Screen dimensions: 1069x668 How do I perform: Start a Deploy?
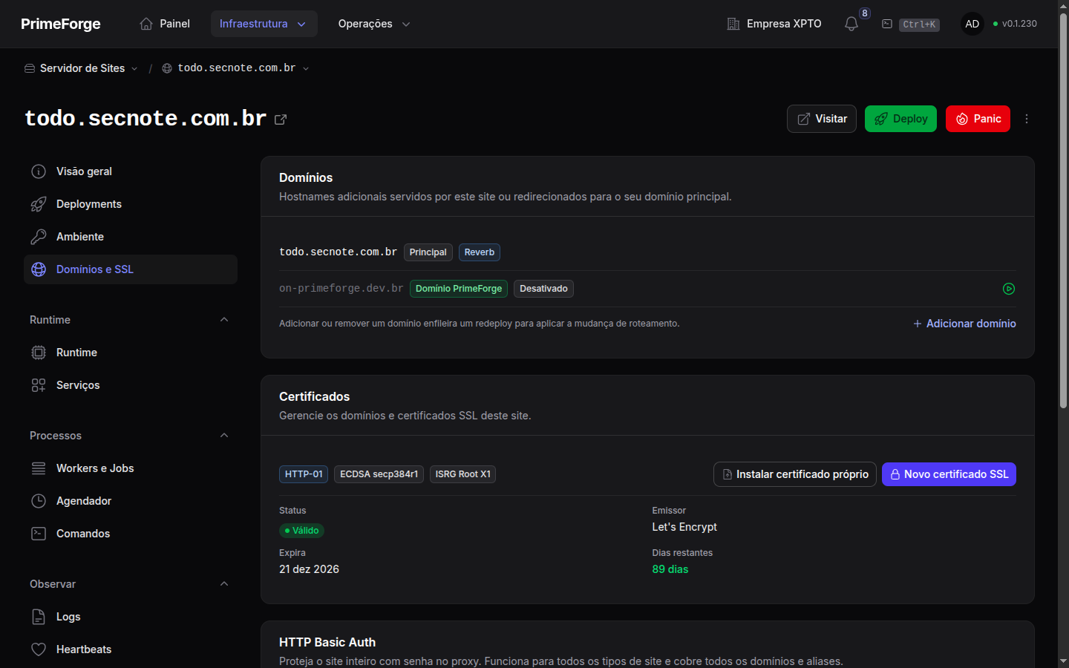click(900, 119)
